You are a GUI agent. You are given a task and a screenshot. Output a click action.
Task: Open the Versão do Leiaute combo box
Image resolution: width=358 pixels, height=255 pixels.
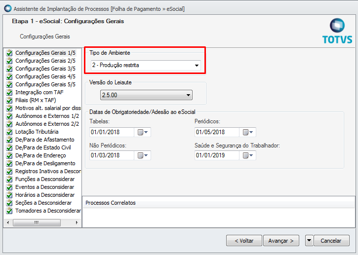point(146,95)
